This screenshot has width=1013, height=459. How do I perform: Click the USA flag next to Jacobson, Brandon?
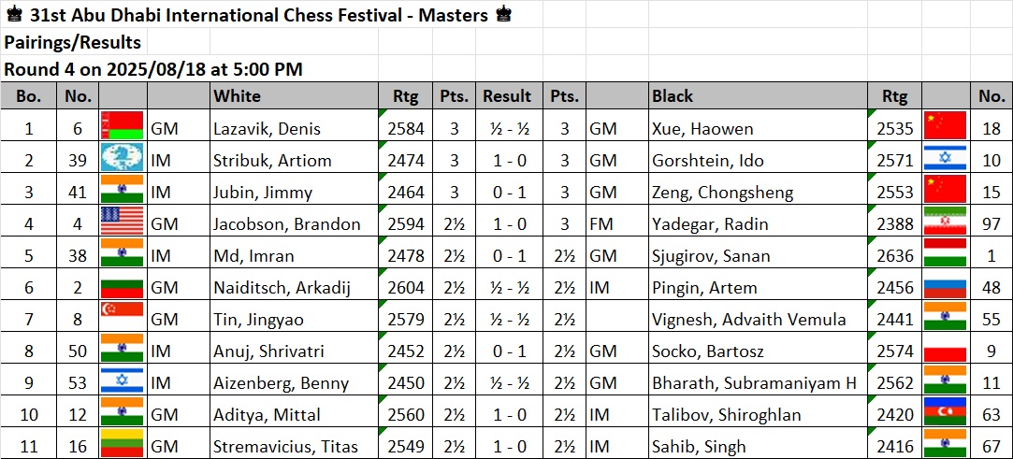tap(123, 220)
